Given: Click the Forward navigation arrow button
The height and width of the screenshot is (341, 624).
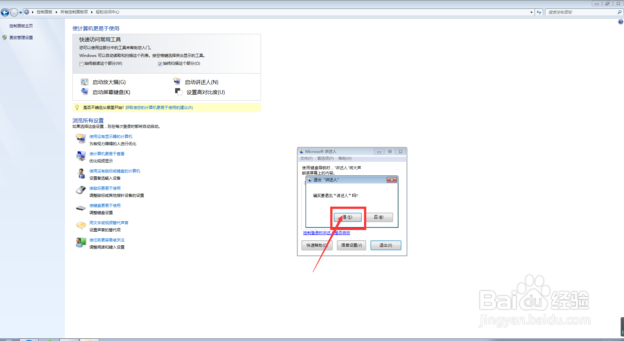Looking at the screenshot, I should click(14, 12).
